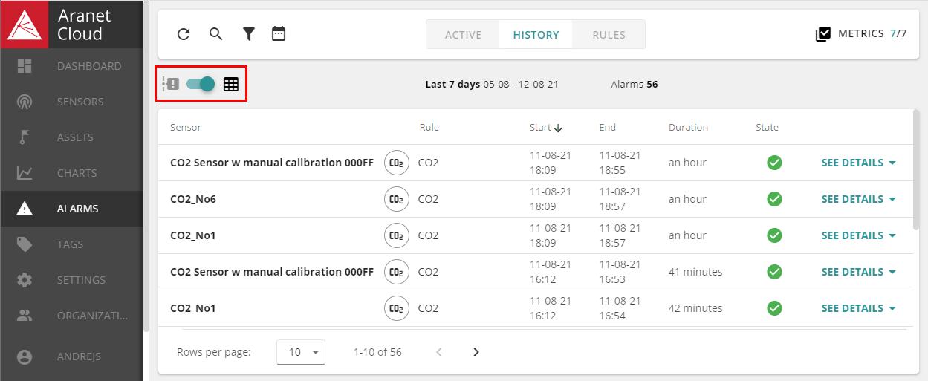
Task: Open search with the magnifier icon
Action: point(215,34)
